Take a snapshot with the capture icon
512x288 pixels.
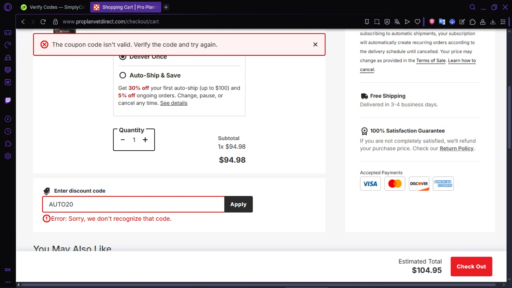tap(377, 22)
